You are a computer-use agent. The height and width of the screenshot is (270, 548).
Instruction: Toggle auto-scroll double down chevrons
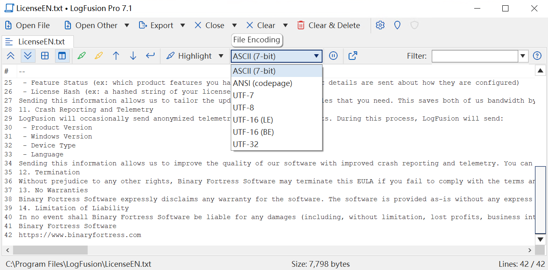click(28, 56)
